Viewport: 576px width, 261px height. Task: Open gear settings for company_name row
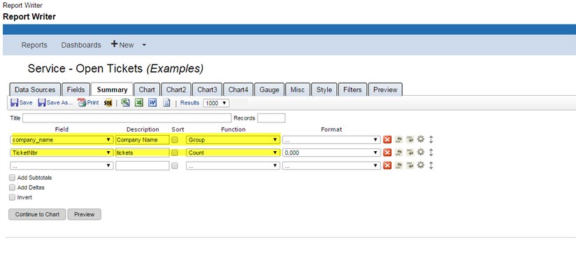click(x=421, y=139)
